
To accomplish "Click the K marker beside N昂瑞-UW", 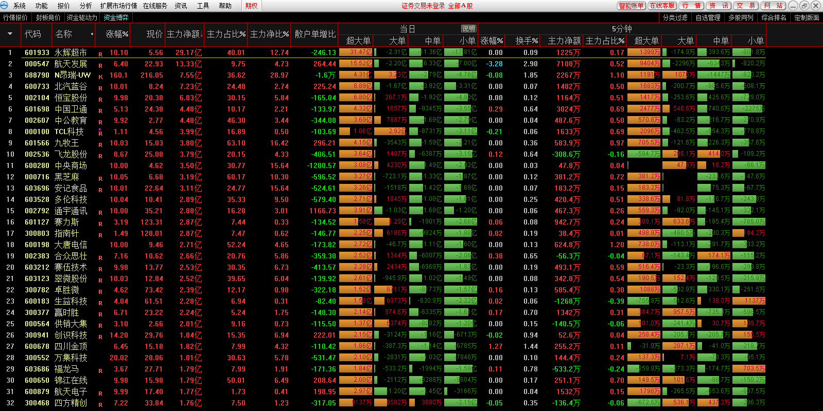I will click(100, 77).
